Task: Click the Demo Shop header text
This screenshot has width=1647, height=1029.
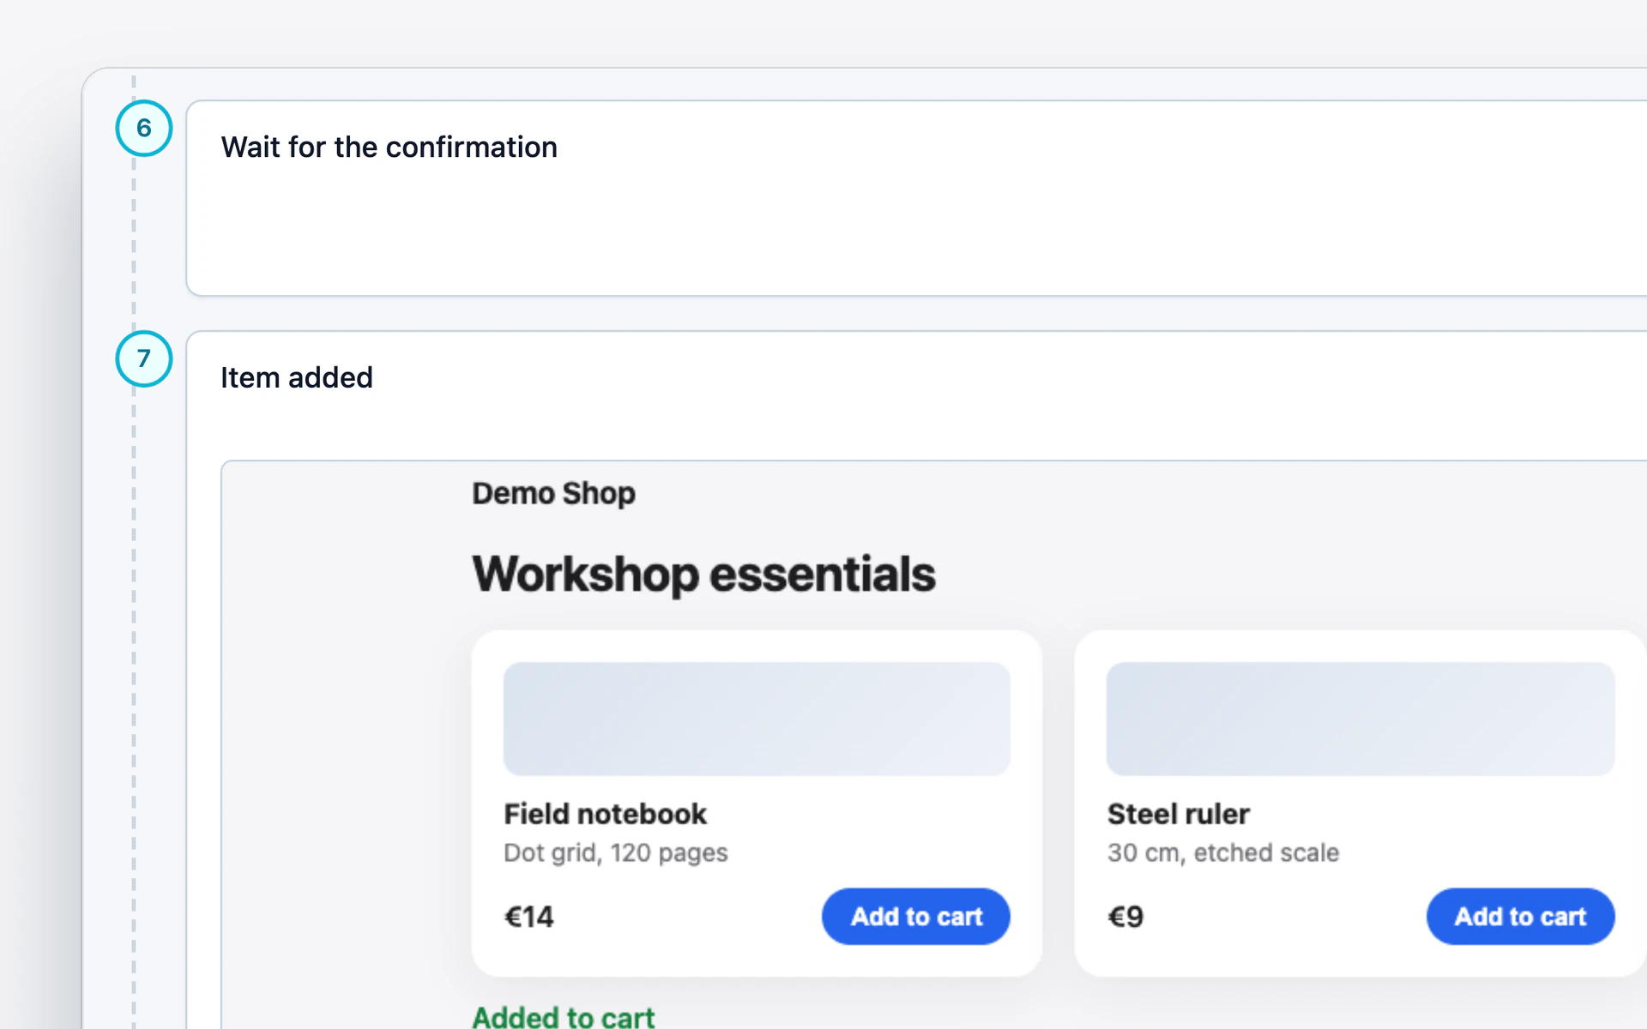Action: click(x=553, y=493)
